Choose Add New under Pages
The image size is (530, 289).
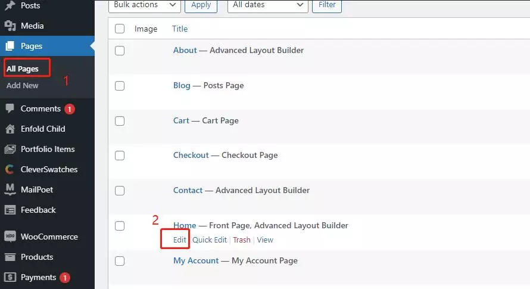pyautogui.click(x=22, y=86)
